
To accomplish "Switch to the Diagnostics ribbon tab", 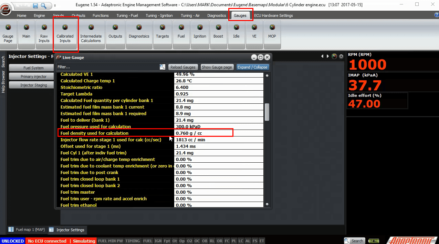I will pos(217,16).
